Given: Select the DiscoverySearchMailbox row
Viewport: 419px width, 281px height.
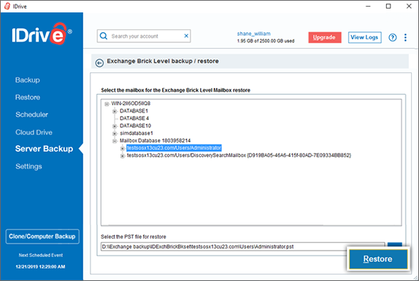Looking at the screenshot, I should point(239,155).
